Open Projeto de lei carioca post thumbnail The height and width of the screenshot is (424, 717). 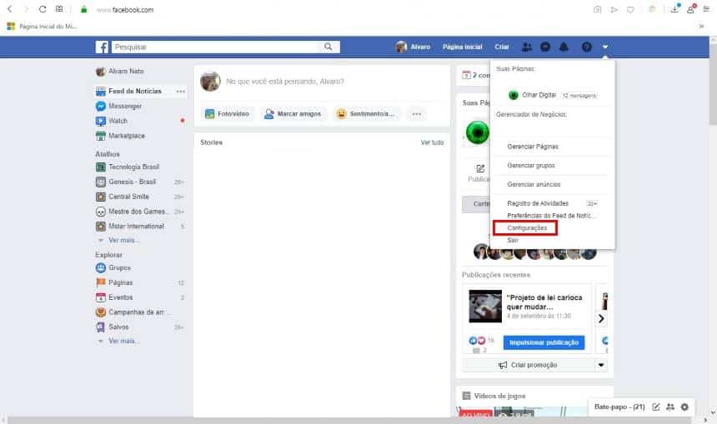485,307
